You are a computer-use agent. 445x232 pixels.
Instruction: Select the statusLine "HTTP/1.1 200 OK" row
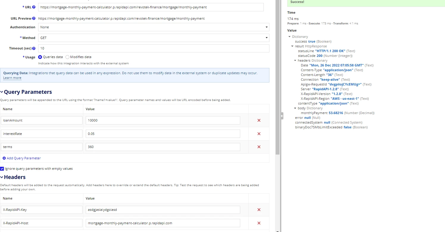(x=327, y=51)
